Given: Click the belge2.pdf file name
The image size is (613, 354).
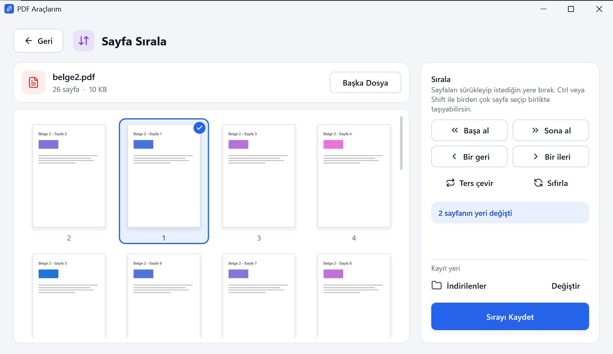Looking at the screenshot, I should 74,77.
